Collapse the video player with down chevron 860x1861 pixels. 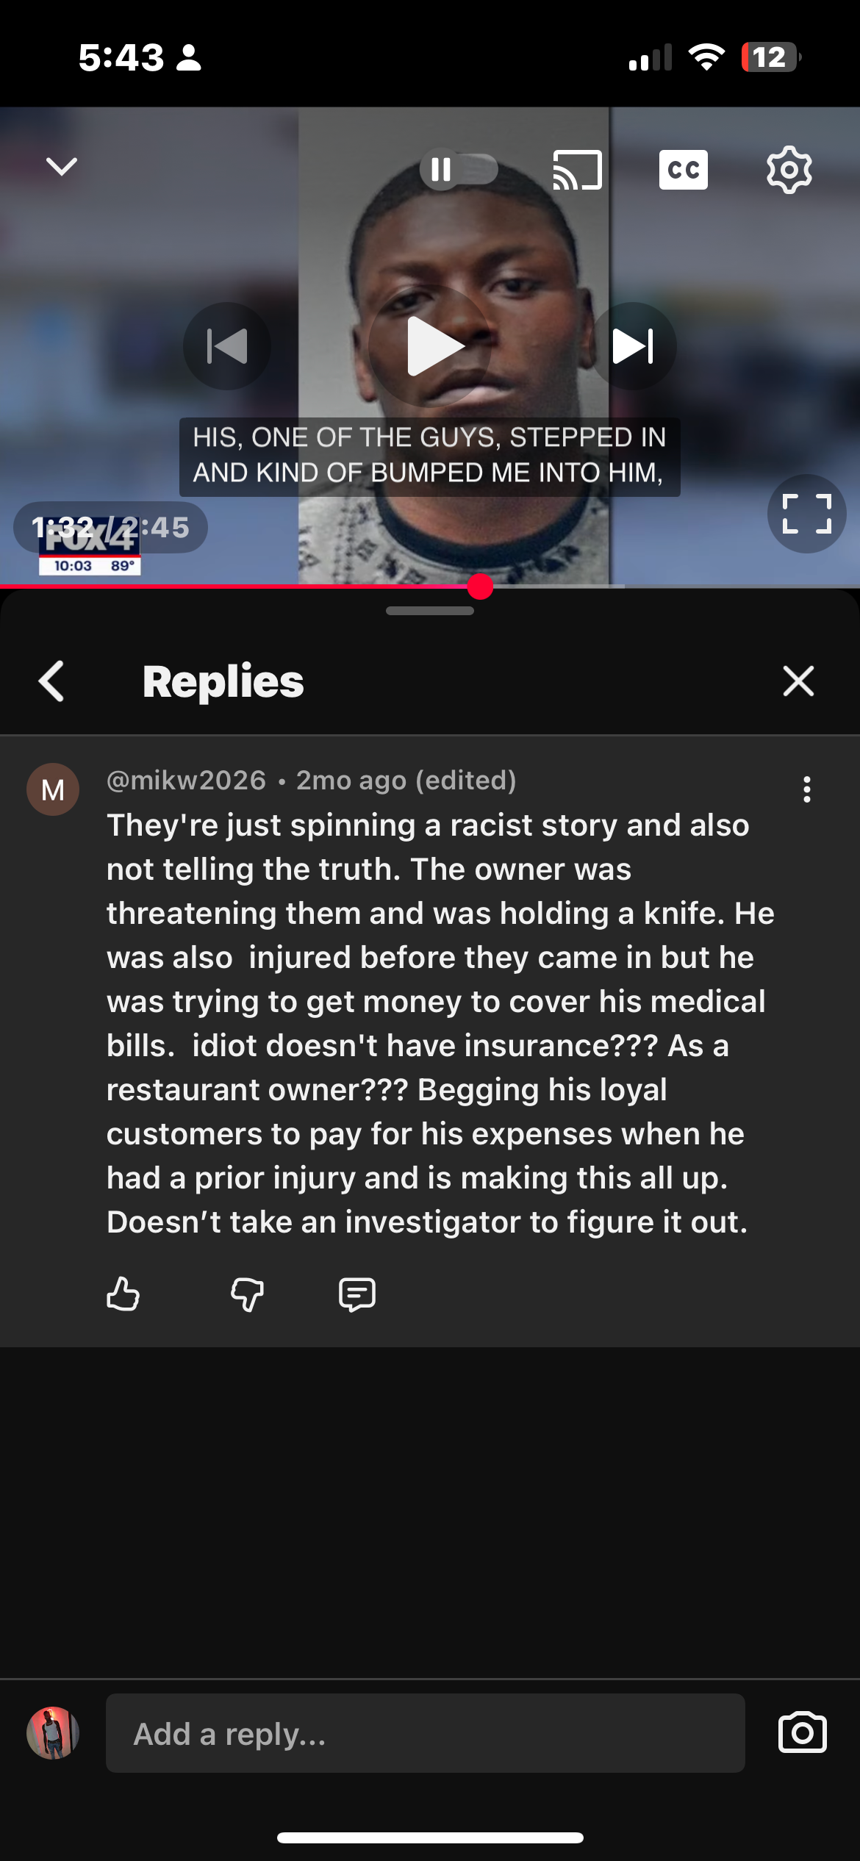pyautogui.click(x=62, y=167)
